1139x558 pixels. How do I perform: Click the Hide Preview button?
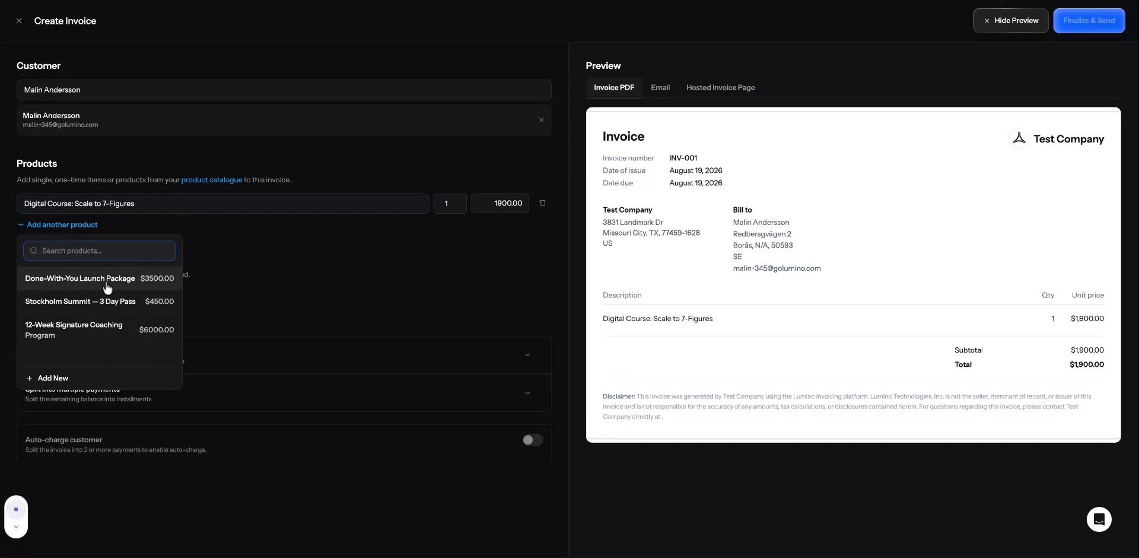[x=1010, y=21]
